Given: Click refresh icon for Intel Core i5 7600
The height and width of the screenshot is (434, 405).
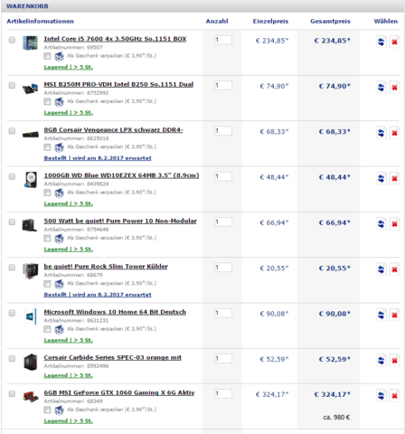Looking at the screenshot, I should click(381, 42).
